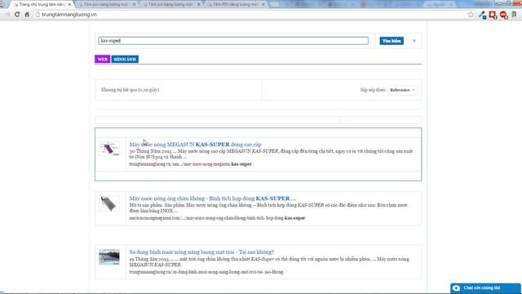Open the blue-green extension icon beside the bookmark star
Image resolution: width=522 pixels, height=294 pixels.
click(482, 15)
